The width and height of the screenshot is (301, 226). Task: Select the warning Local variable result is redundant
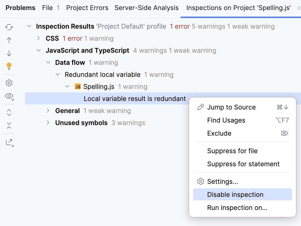click(135, 98)
